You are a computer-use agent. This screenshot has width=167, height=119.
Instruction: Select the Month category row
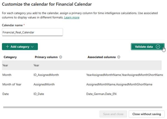pos(7,75)
